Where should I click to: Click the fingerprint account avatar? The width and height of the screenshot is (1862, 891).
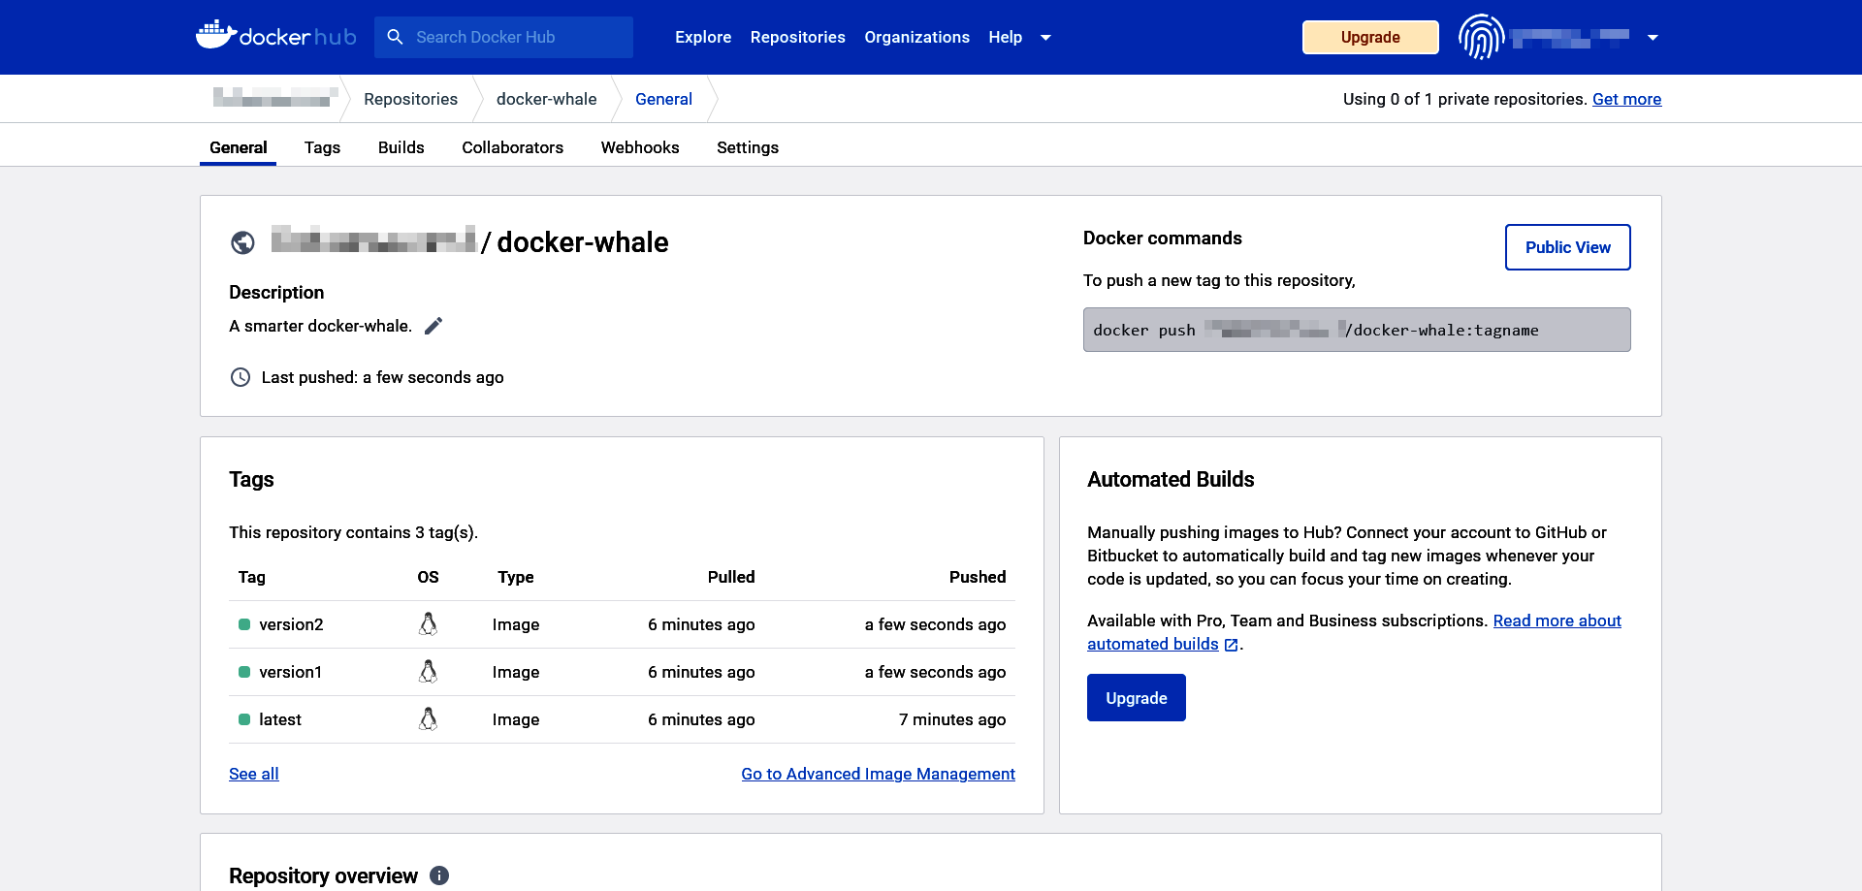click(x=1481, y=37)
